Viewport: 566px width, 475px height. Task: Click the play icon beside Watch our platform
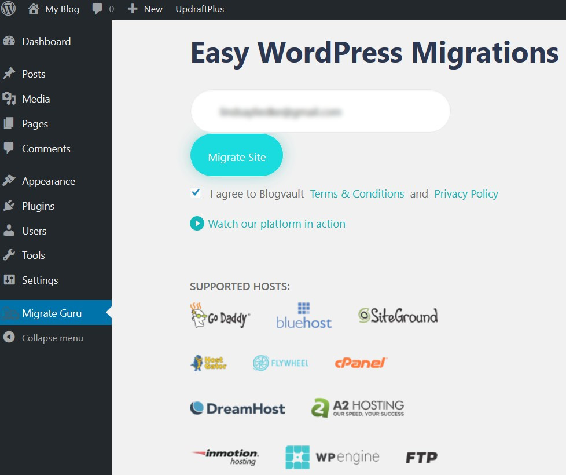197,224
